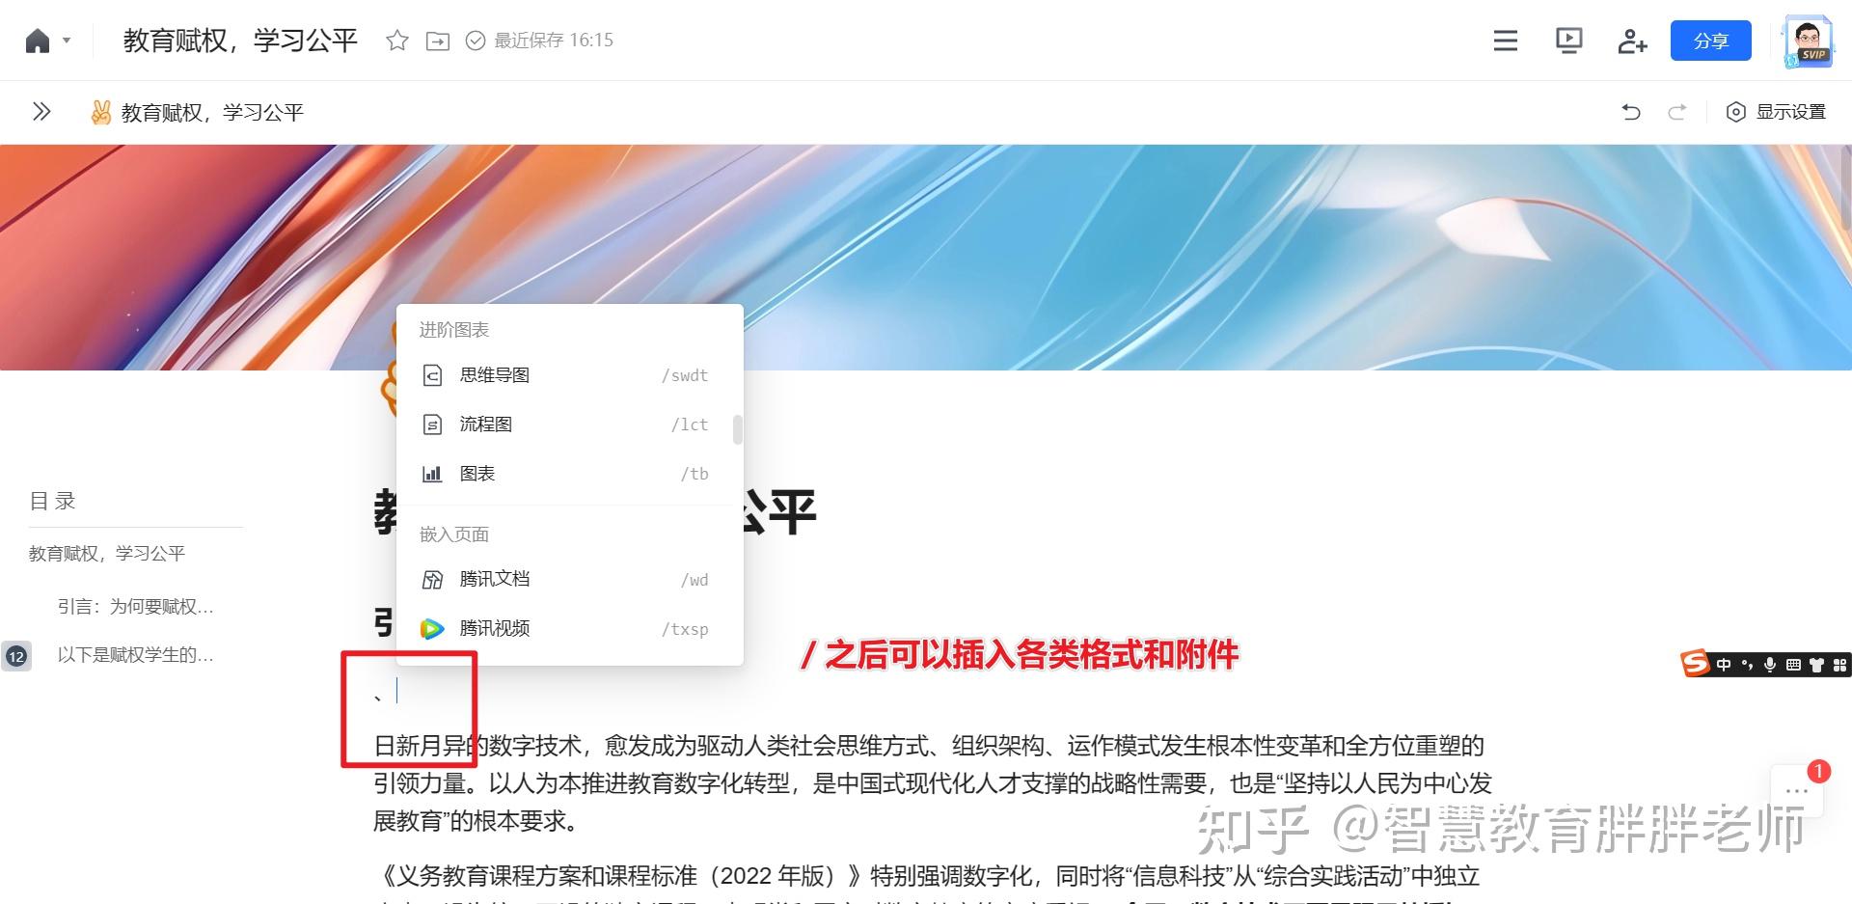Screen dimensions: 1852x904
Task: Choose 流程图 in the insert menu
Action: (486, 425)
